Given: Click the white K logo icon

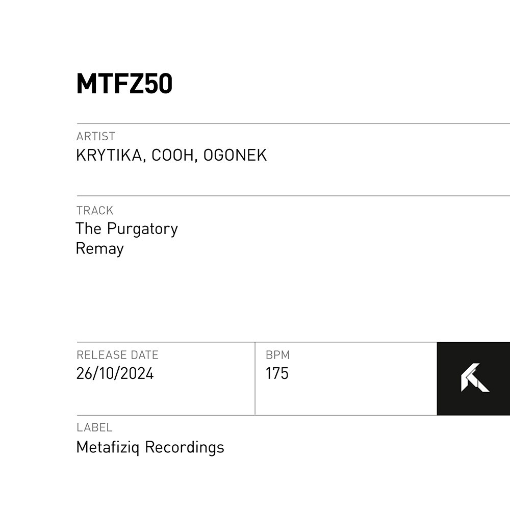Looking at the screenshot, I should (x=474, y=378).
